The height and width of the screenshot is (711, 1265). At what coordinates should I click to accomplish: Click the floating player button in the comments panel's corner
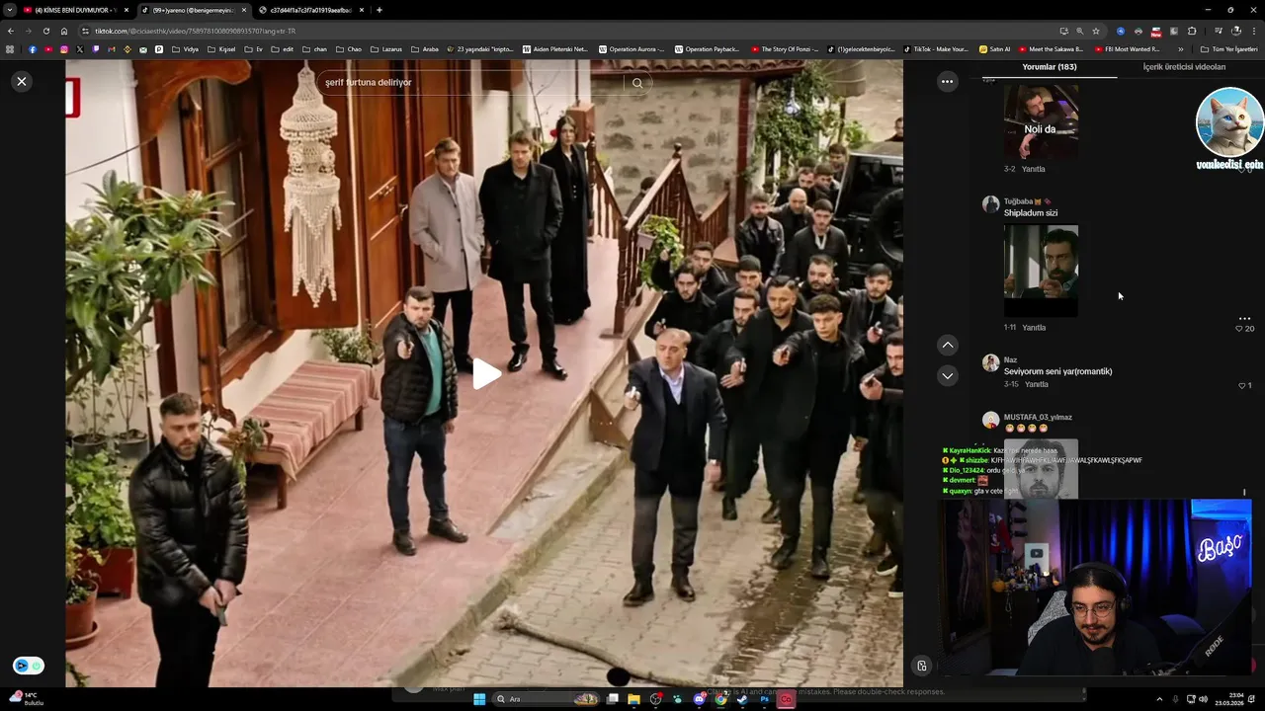(x=921, y=667)
